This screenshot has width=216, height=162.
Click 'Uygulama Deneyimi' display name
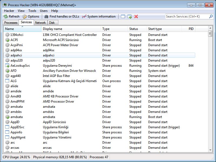57,66
